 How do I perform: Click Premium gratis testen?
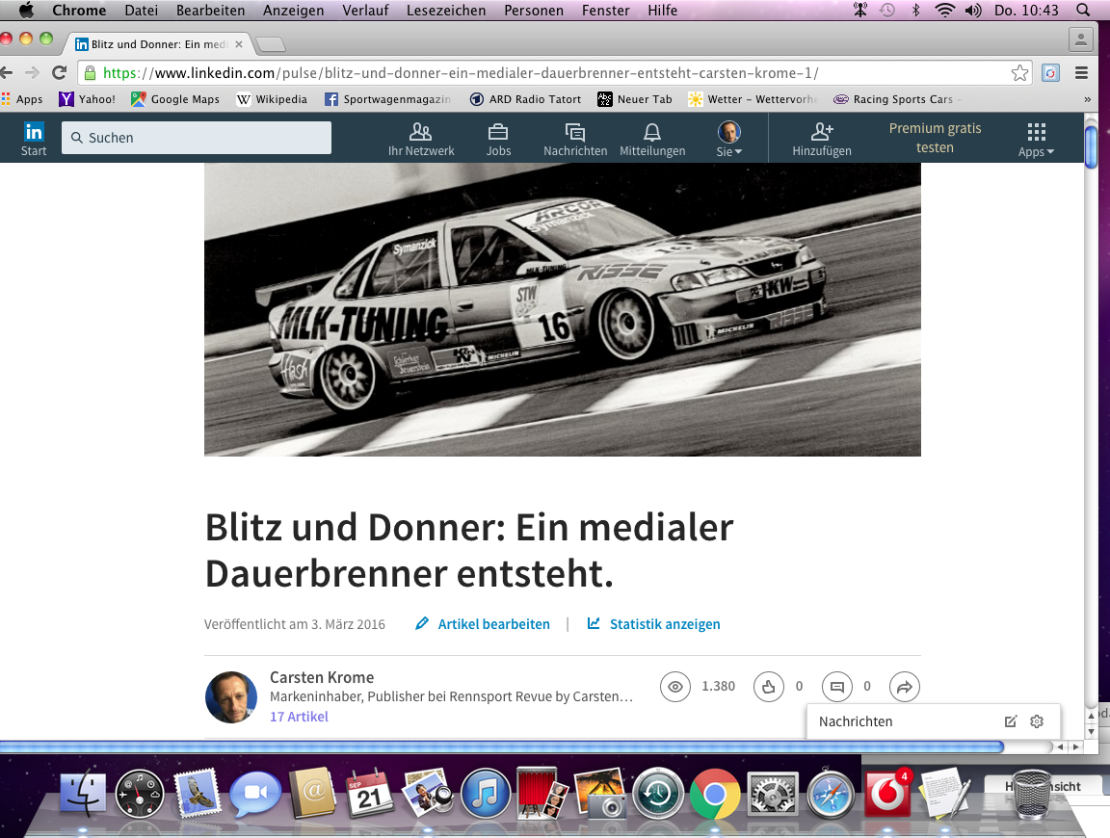935,138
